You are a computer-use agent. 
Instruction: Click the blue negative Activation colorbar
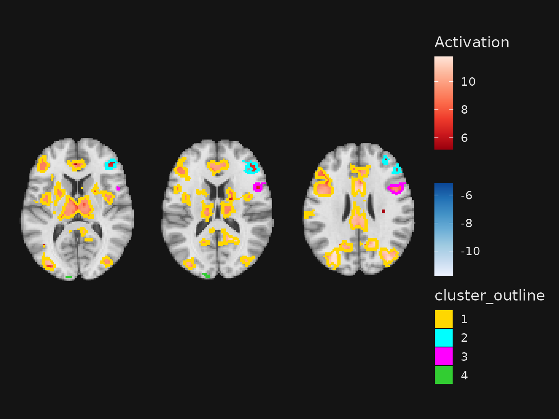(443, 230)
